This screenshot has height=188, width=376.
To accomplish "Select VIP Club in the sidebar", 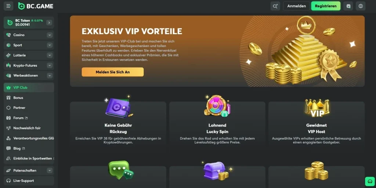I will (x=29, y=87).
